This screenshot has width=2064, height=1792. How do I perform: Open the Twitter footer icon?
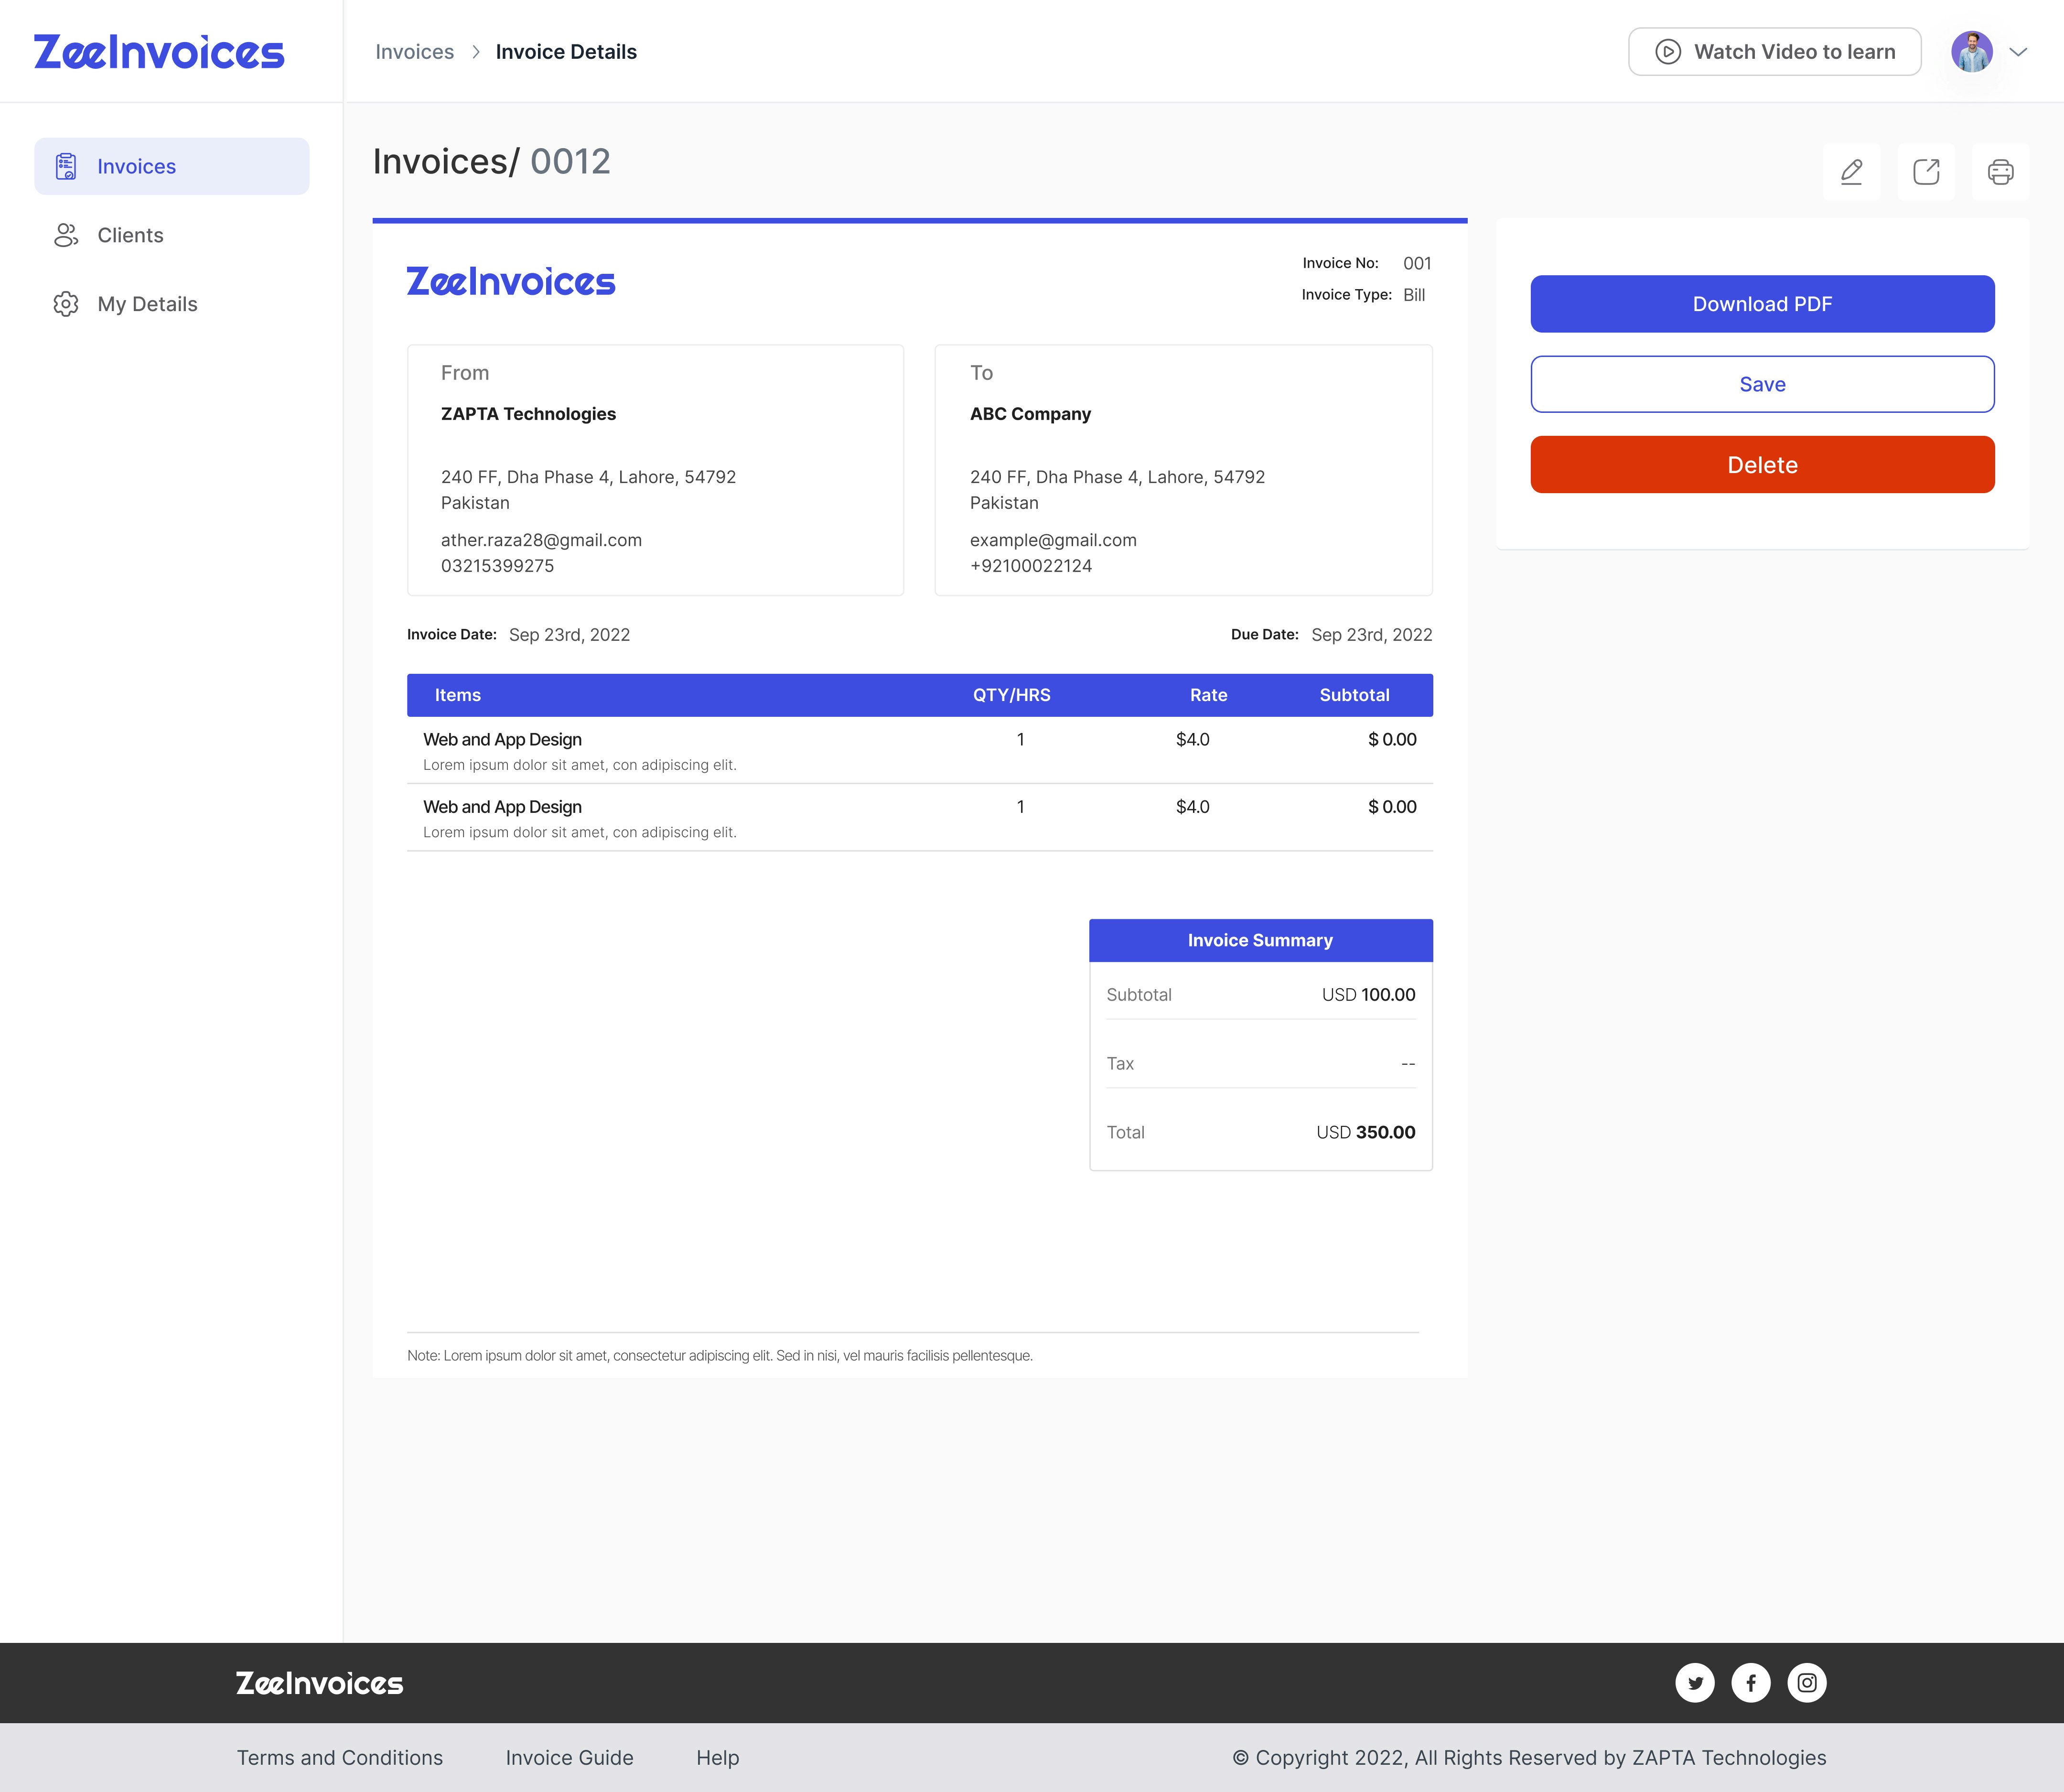coord(1695,1683)
